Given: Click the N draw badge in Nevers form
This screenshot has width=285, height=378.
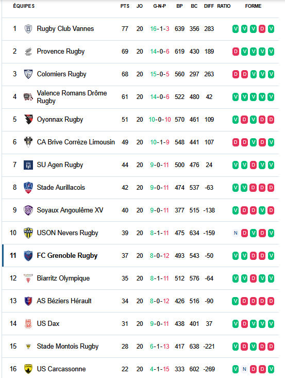Looking at the screenshot, I should click(236, 233).
